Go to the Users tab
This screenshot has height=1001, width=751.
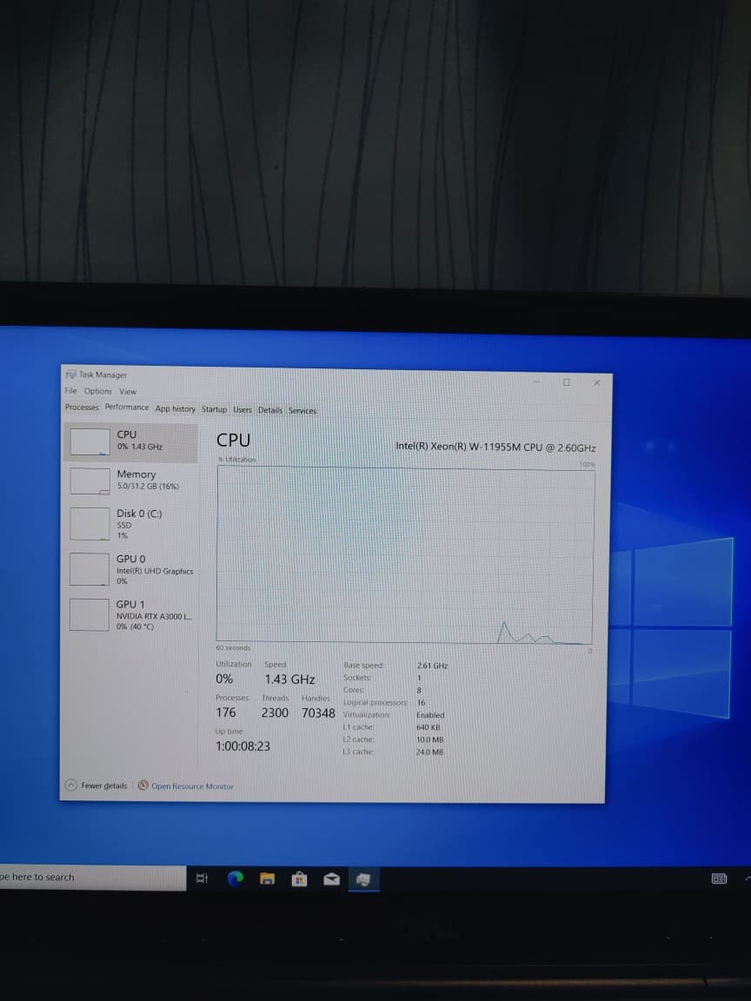[242, 410]
